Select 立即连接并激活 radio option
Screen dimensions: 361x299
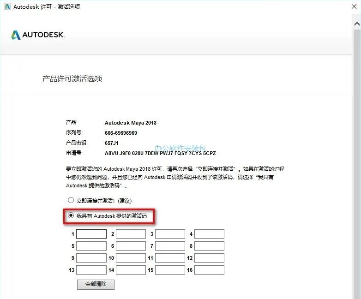pyautogui.click(x=71, y=200)
